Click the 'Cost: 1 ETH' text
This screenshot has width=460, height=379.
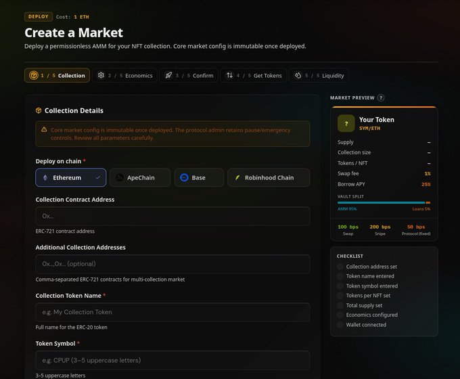(x=72, y=17)
